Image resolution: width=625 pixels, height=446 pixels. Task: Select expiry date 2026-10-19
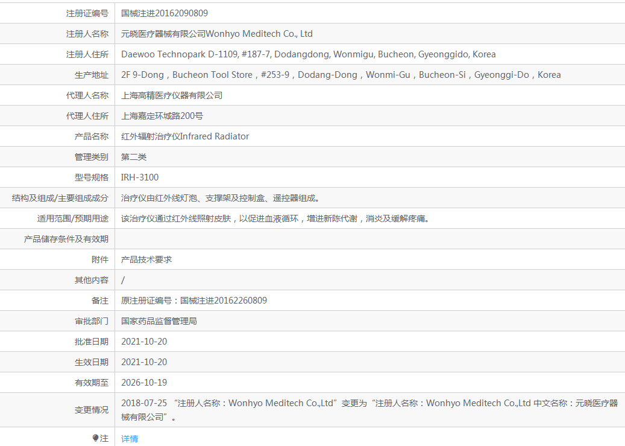pos(144,383)
